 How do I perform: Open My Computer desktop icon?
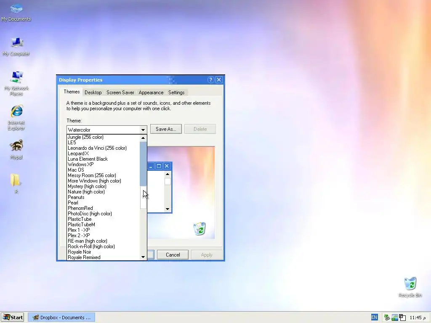click(x=16, y=47)
